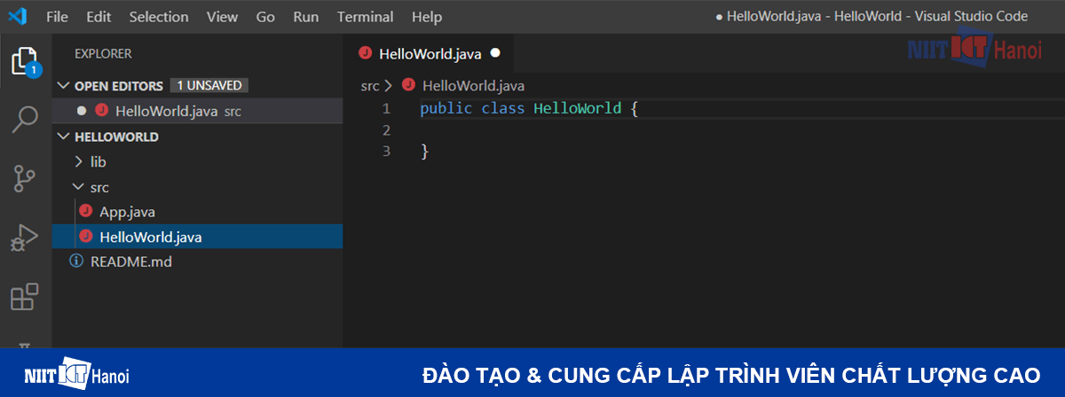Click line number 1 in gutter

386,109
